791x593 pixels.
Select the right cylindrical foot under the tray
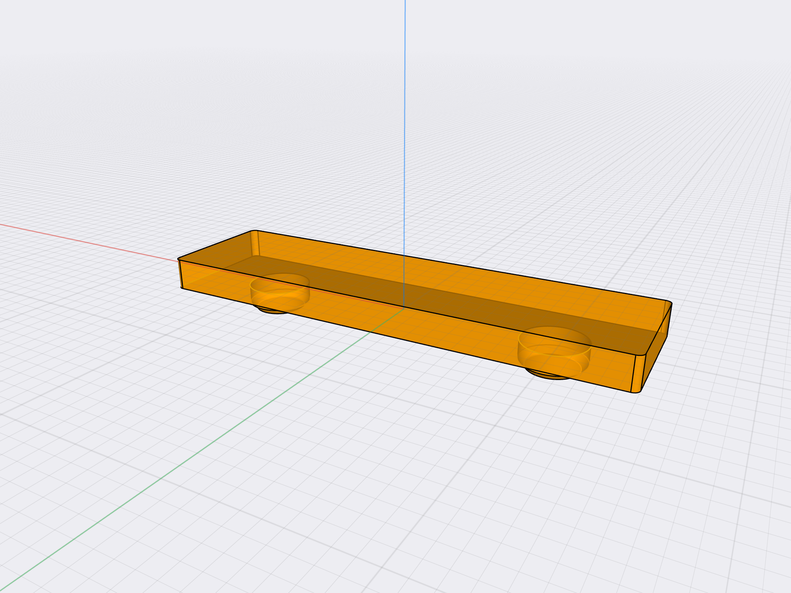(554, 352)
